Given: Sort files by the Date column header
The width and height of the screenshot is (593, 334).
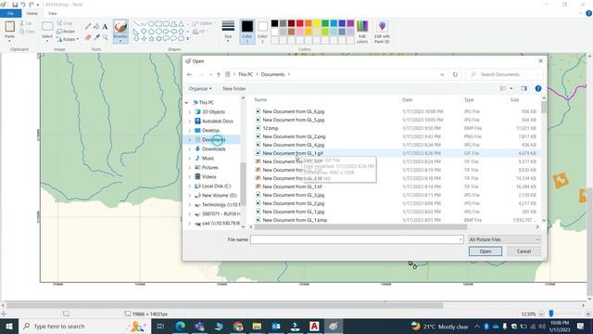Looking at the screenshot, I should (x=408, y=100).
